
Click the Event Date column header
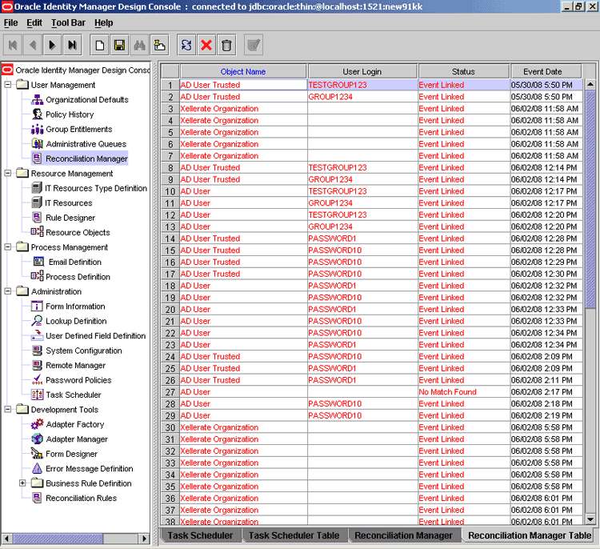pyautogui.click(x=546, y=71)
